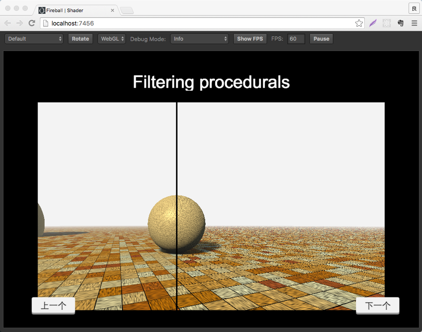Click the page info icon in the address bar
The height and width of the screenshot is (332, 422).
[46, 23]
